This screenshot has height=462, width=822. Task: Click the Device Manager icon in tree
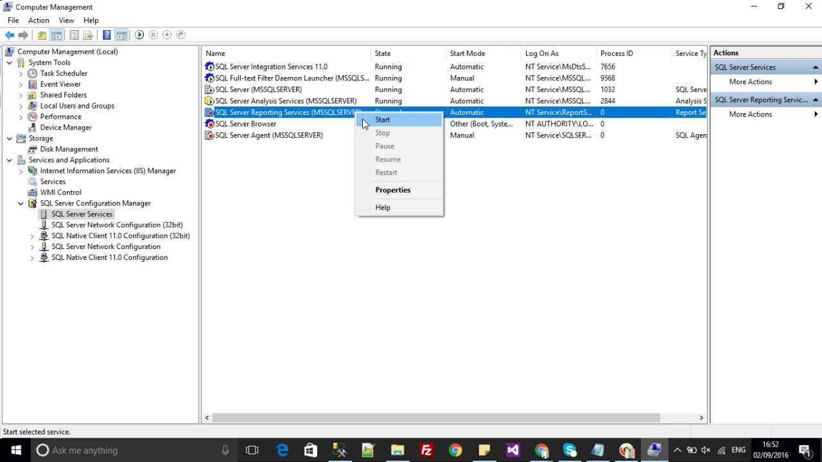tap(32, 128)
